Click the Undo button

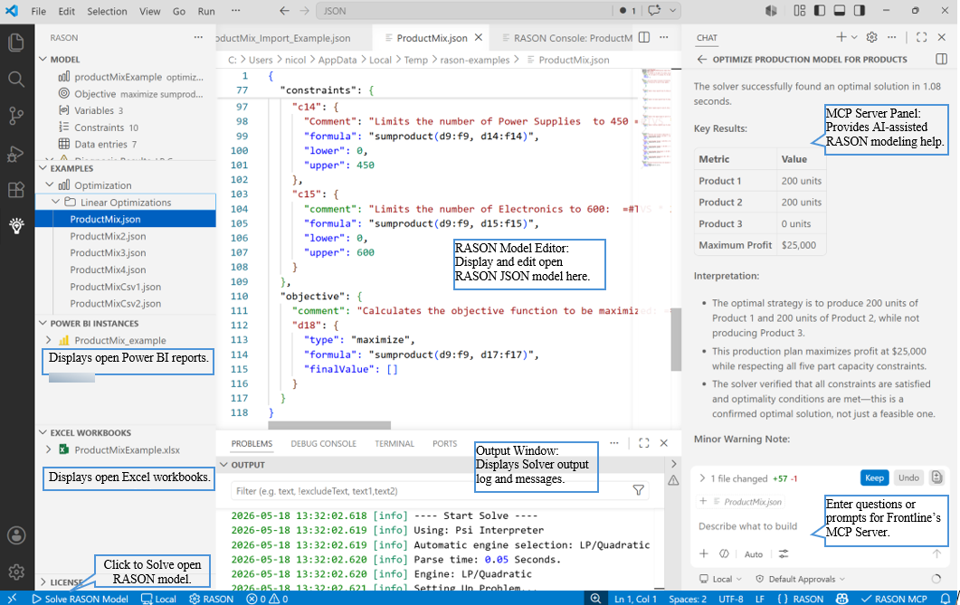click(x=908, y=477)
